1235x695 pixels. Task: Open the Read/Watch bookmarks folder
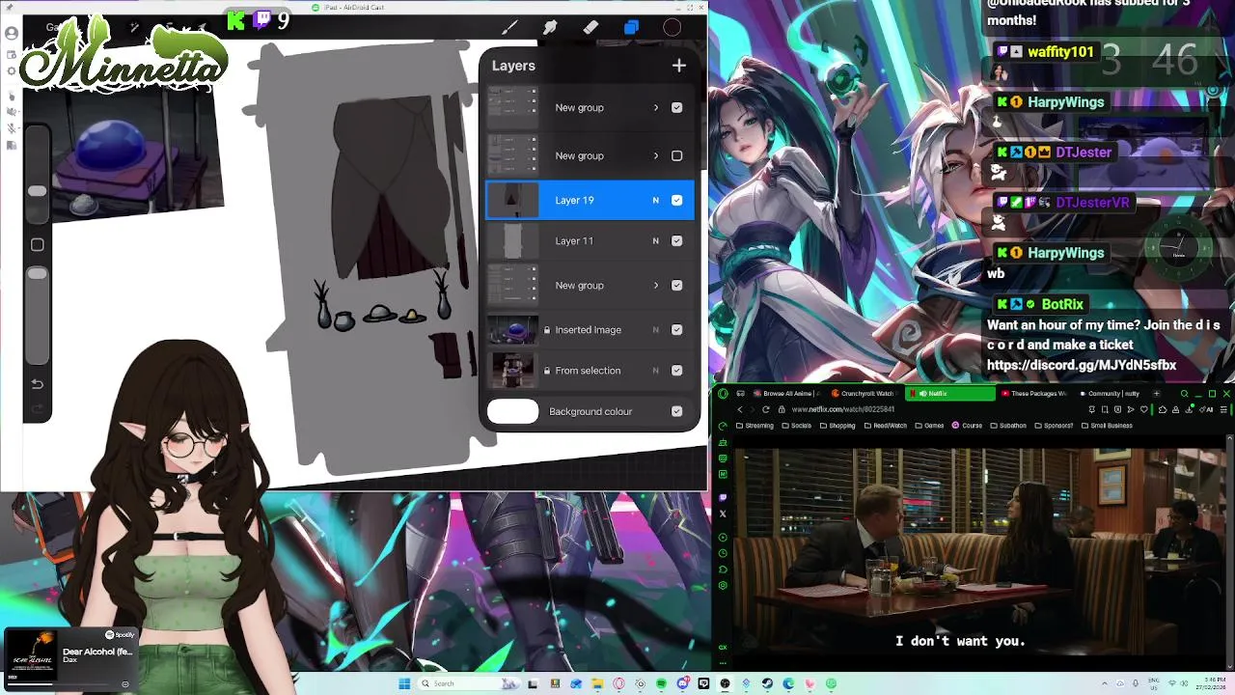pos(885,426)
